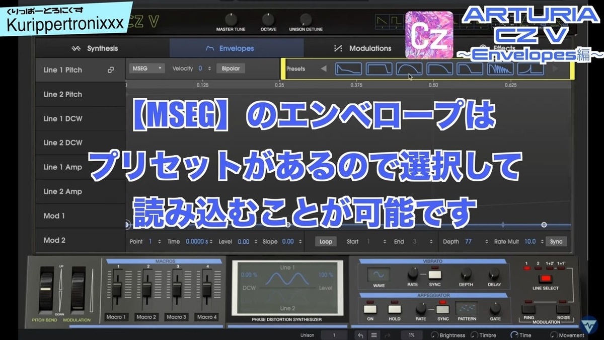The height and width of the screenshot is (340, 604).
Task: Open the MSEG envelope type dropdown
Action: pyautogui.click(x=147, y=69)
